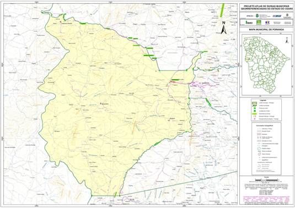This screenshot has height=208, width=295.
Task: Click the purple logo in lower logo row
Action: tap(267, 23)
